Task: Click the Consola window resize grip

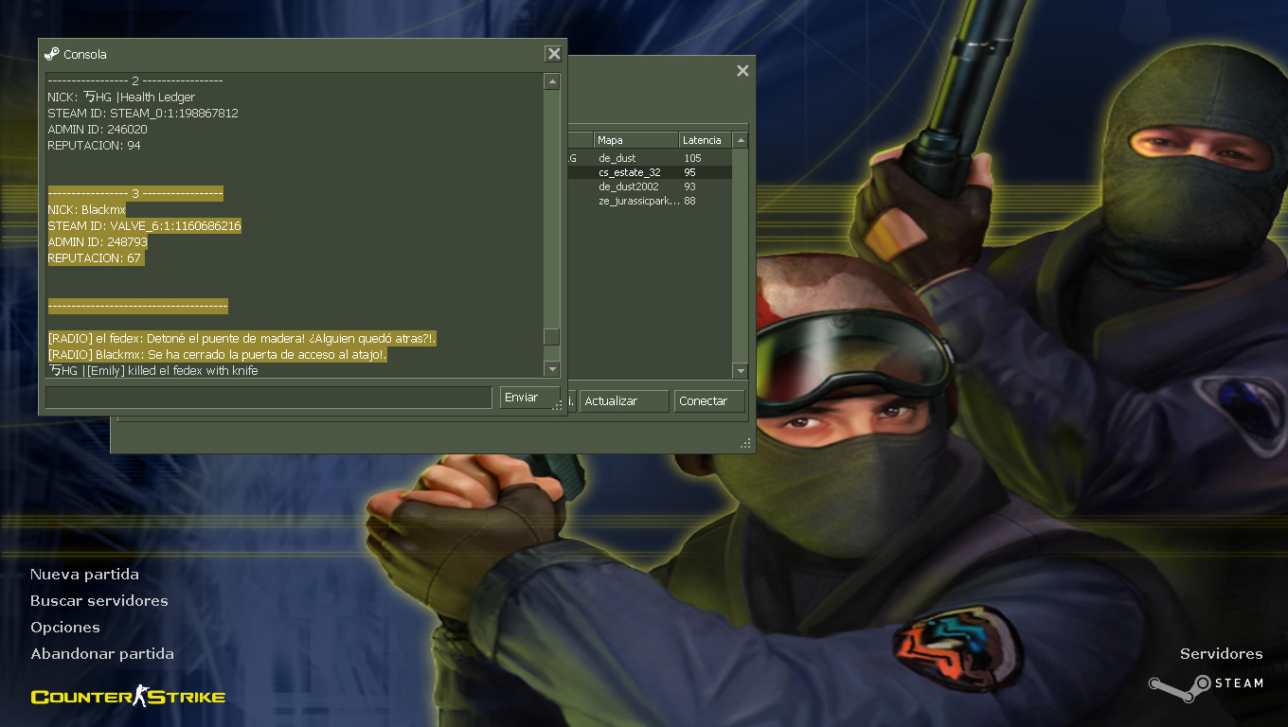Action: pos(558,405)
